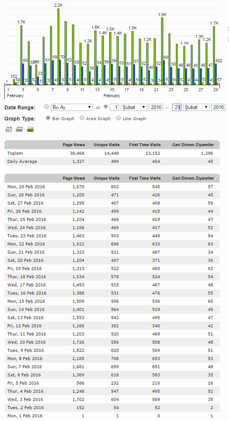The width and height of the screenshot is (229, 421).
Task: Click the blue bar labeled 602 on chart
Action: tap(216, 74)
